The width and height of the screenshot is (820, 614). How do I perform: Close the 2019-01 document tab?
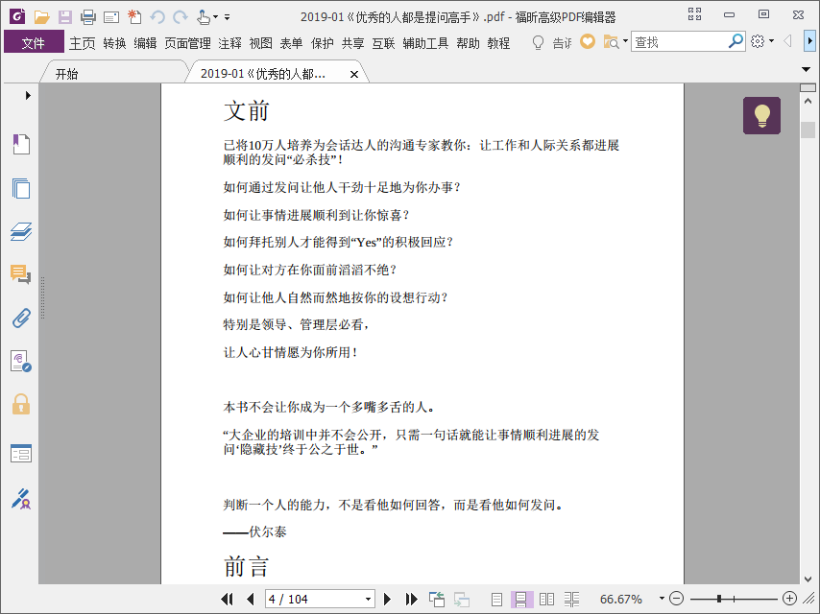click(x=354, y=74)
